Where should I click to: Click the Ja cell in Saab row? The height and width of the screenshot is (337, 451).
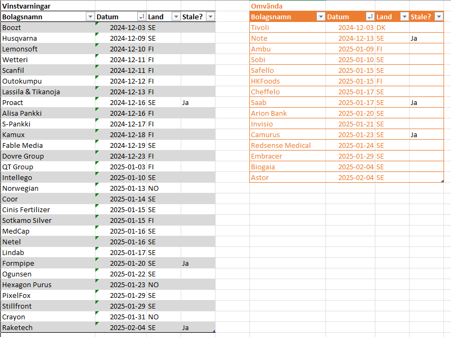[426, 102]
